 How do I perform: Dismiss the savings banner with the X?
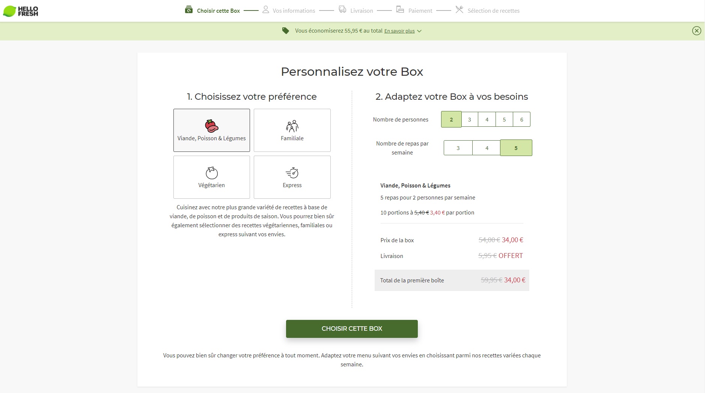coord(696,31)
